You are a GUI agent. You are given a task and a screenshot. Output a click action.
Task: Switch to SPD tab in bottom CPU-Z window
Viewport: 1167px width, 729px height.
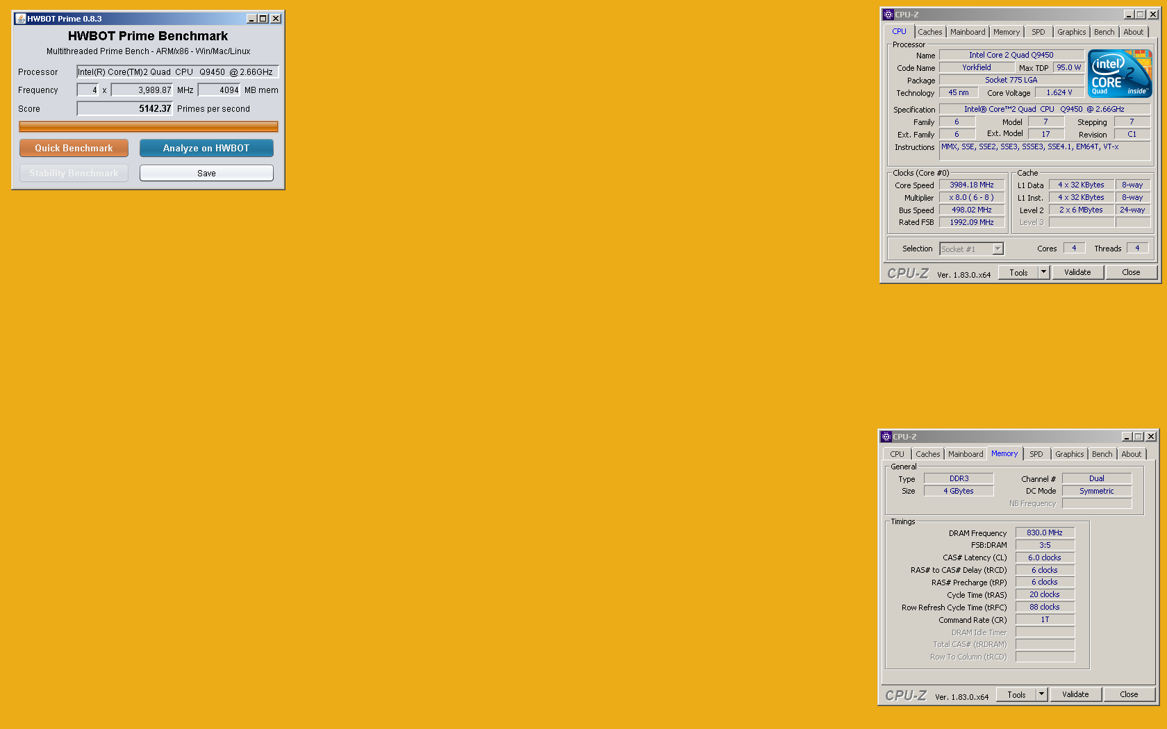(x=1036, y=454)
